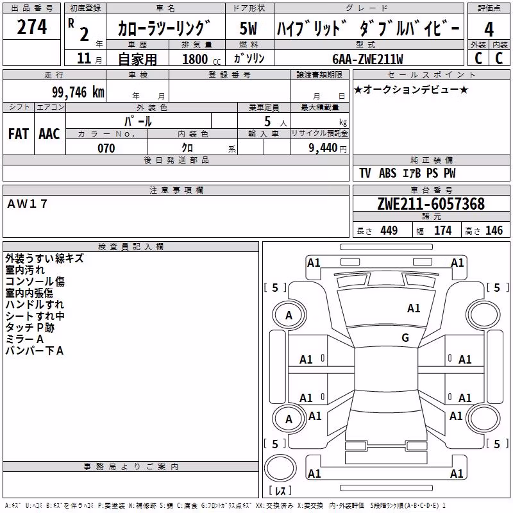Image resolution: width=513 pixels, height=513 pixels.
Task: Click the height value 146
Action: click(x=494, y=230)
